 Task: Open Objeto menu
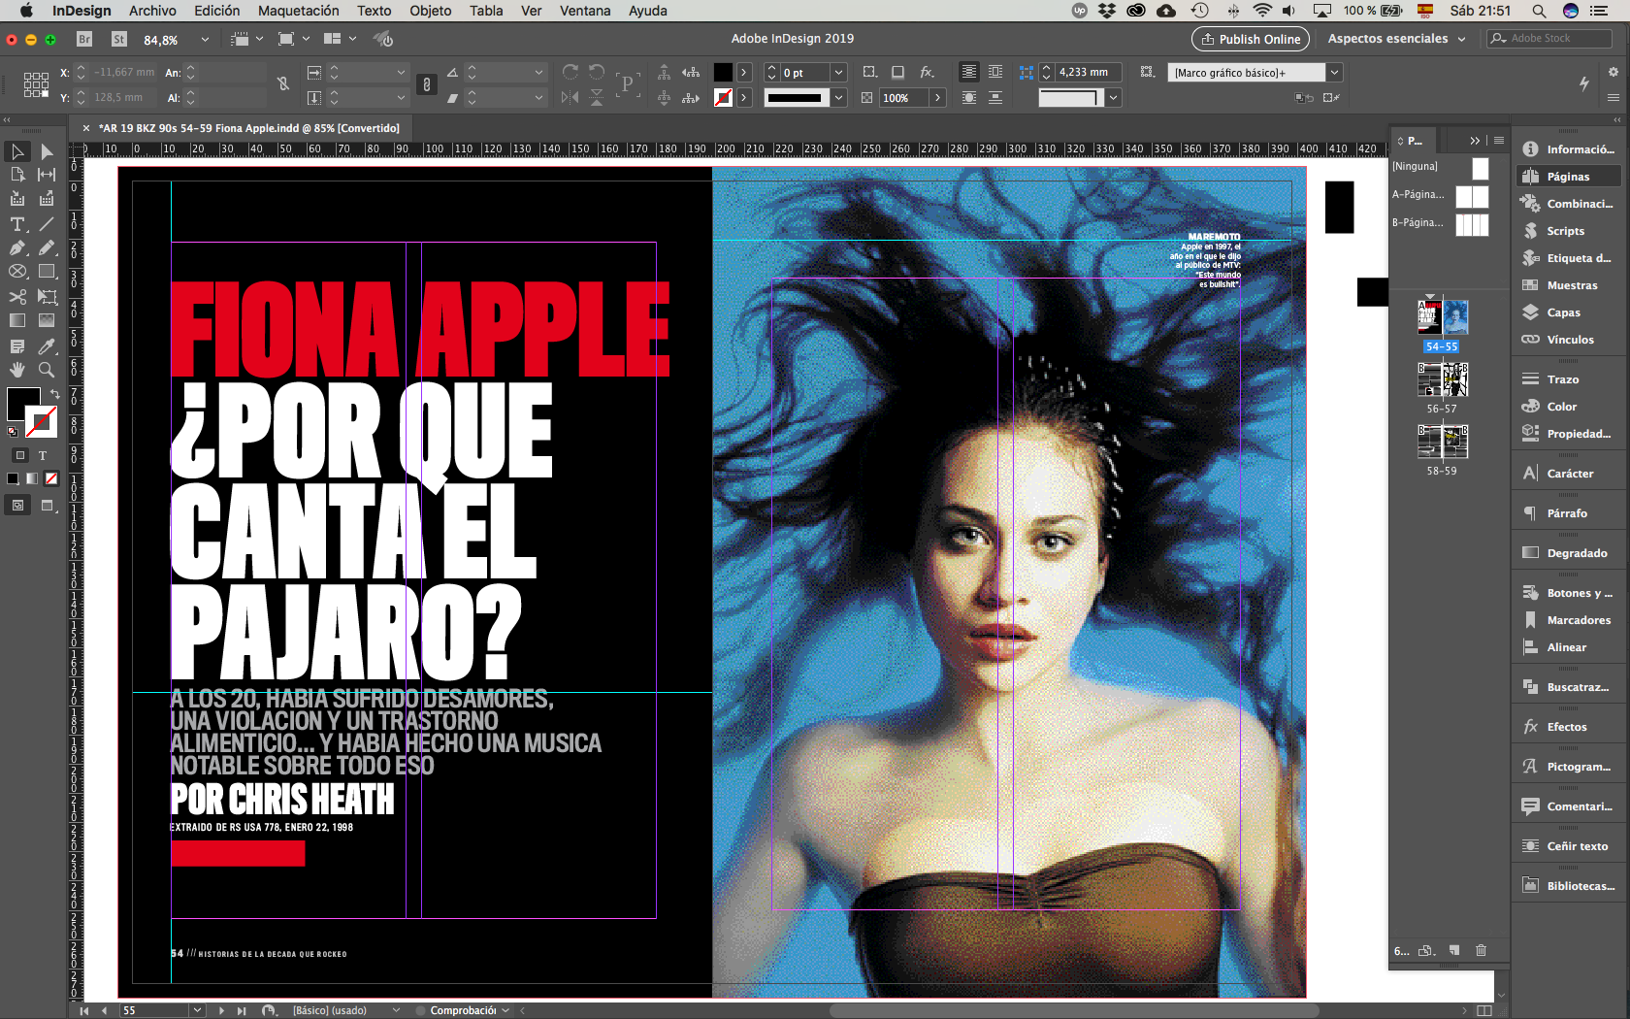[430, 11]
